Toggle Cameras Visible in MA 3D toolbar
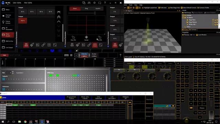This screenshot has height=124, width=220. tap(203, 8)
